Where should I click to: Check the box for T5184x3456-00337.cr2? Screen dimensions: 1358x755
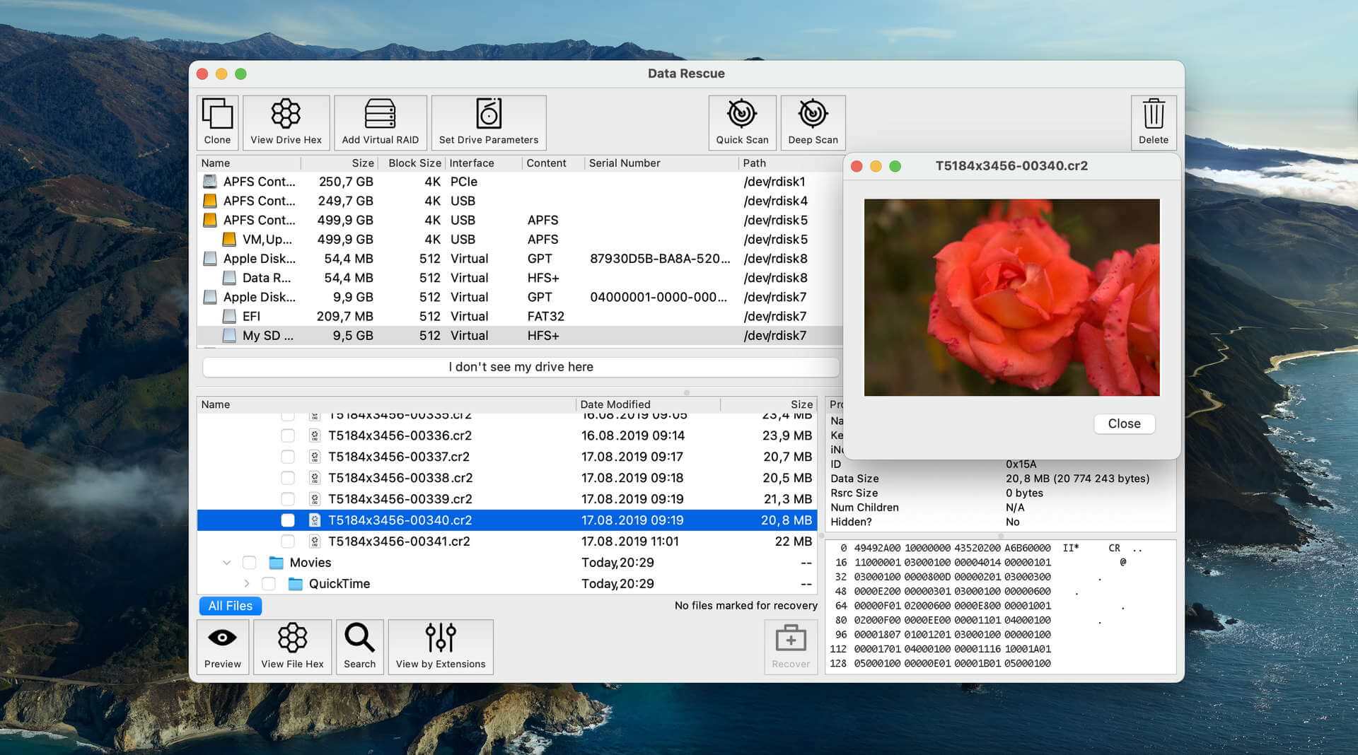(288, 457)
